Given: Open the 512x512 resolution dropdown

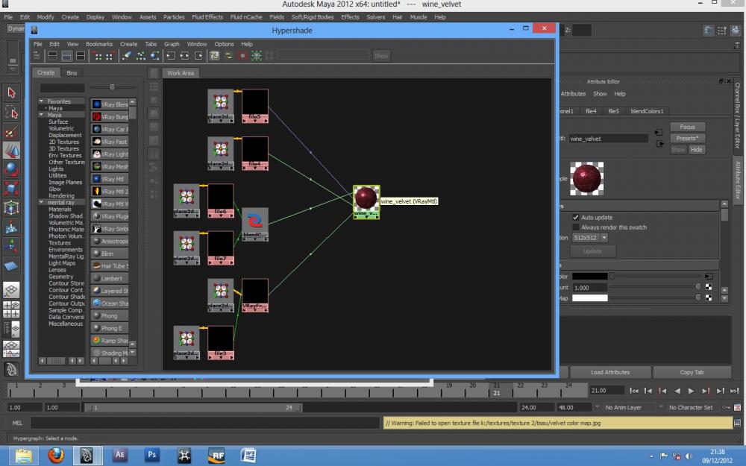Looking at the screenshot, I should 590,237.
